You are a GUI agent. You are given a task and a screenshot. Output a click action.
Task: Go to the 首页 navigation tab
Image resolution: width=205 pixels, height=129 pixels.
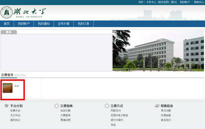pyautogui.click(x=7, y=24)
